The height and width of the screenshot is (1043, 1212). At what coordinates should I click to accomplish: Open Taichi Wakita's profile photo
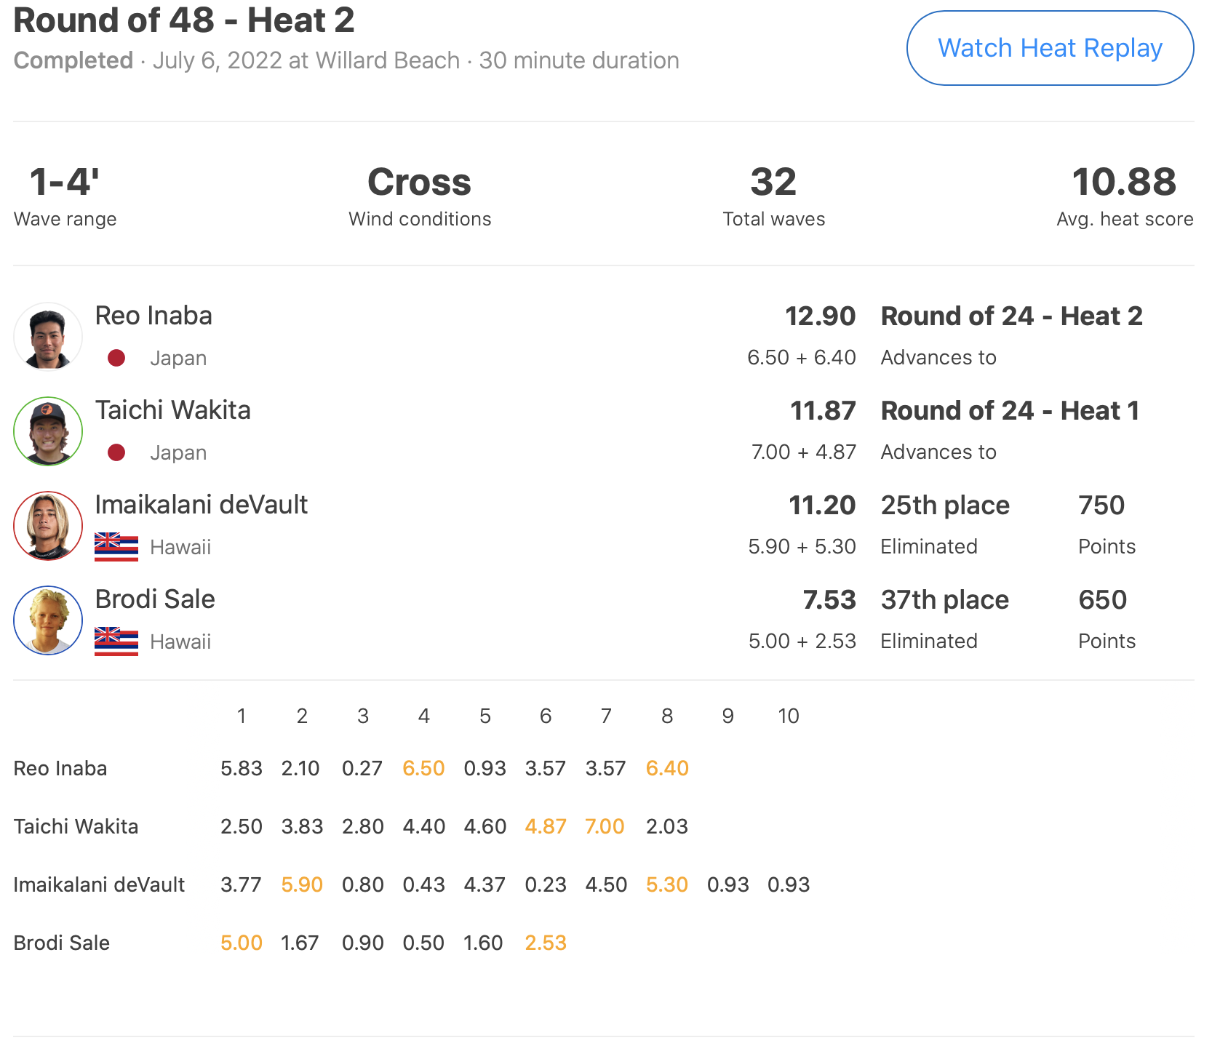(x=48, y=431)
